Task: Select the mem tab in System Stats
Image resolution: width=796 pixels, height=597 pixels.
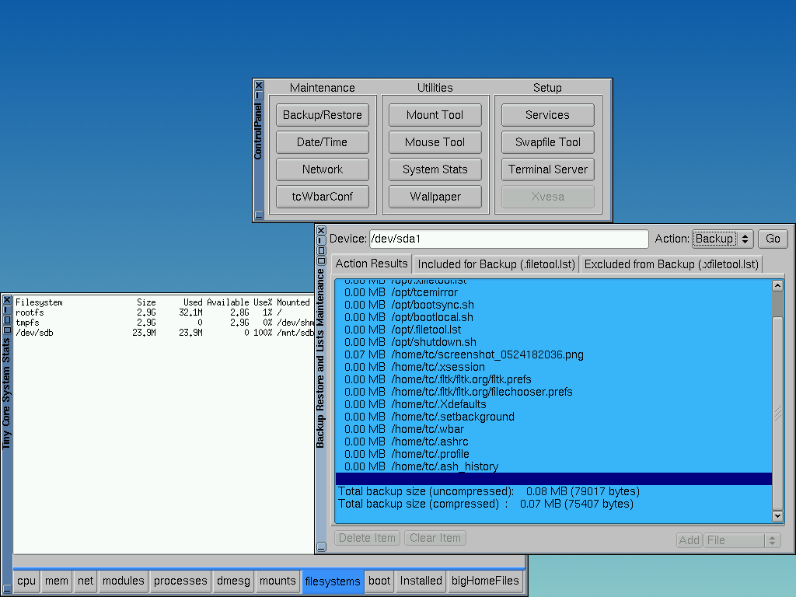Action: click(x=56, y=581)
